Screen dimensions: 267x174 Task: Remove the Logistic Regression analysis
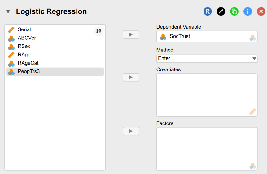point(261,11)
